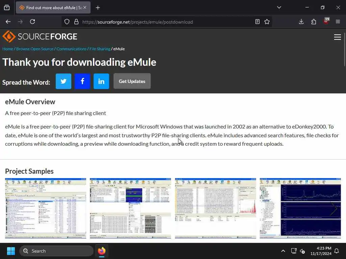View site security lock information
The image size is (346, 259).
tap(76, 22)
